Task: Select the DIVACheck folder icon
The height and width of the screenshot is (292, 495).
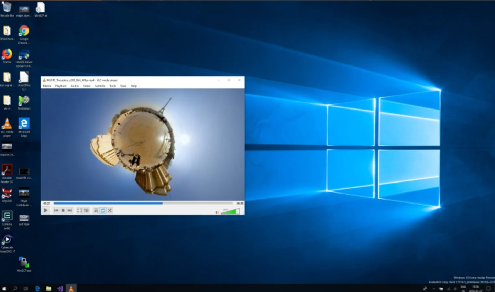Action: pos(7,33)
